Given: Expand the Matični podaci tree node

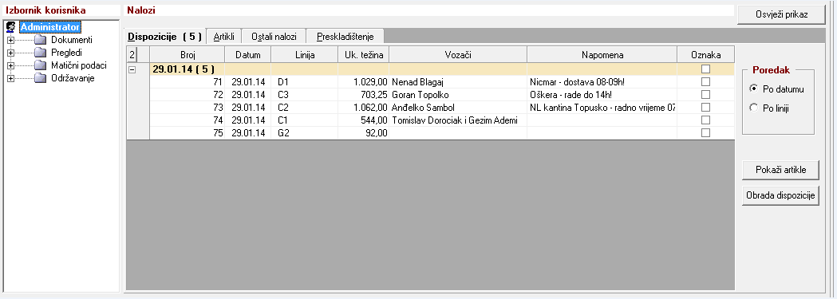Looking at the screenshot, I should pyautogui.click(x=10, y=65).
